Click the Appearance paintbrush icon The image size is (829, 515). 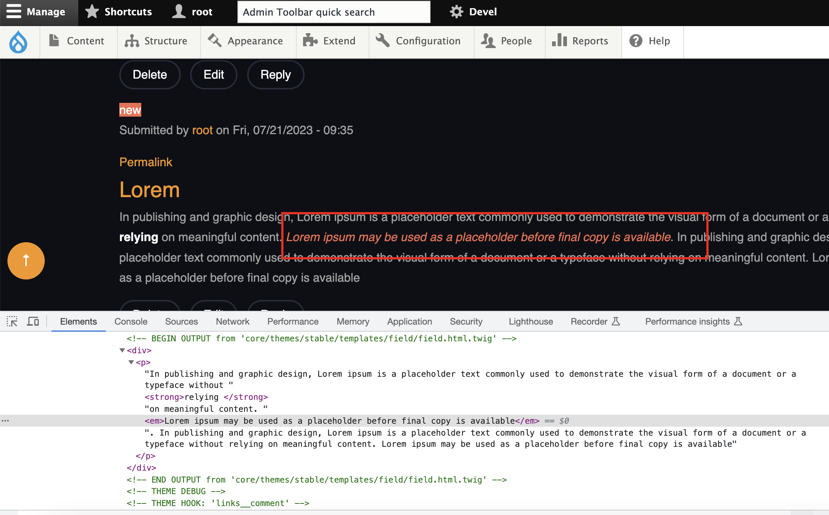click(214, 40)
